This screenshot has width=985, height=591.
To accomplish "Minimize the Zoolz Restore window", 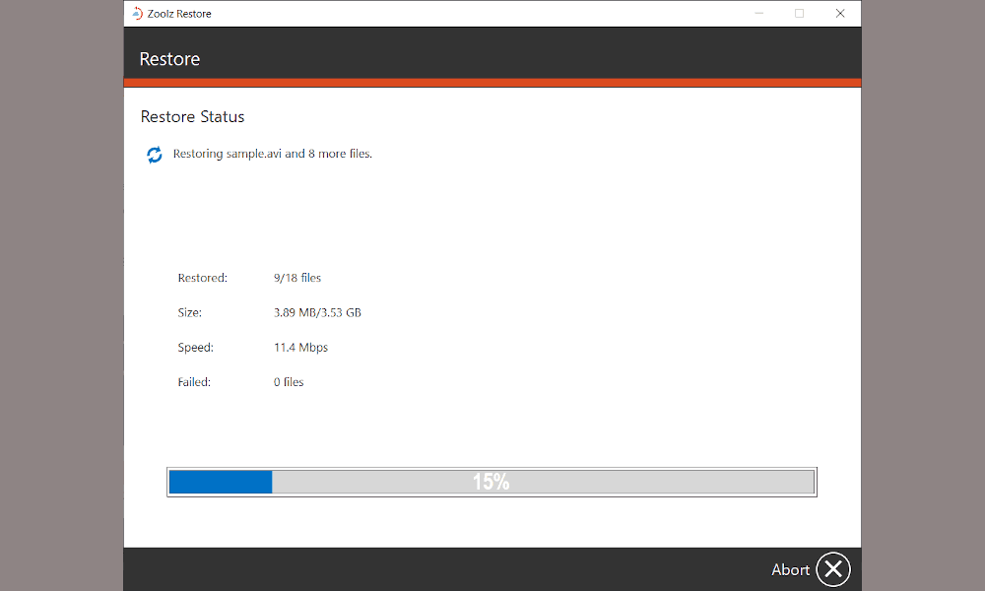I will pyautogui.click(x=758, y=13).
